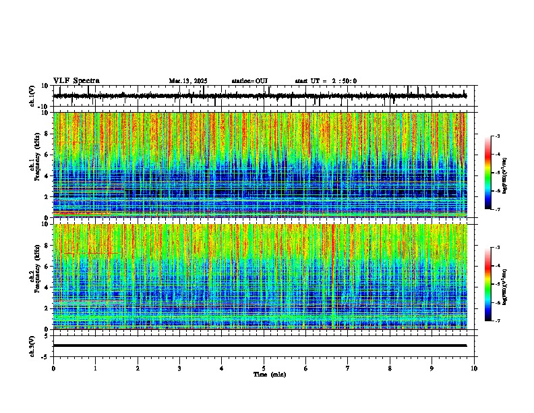
Task: Click the "6" kHz tick on ch.1 frequency axis
Action: pyautogui.click(x=47, y=155)
